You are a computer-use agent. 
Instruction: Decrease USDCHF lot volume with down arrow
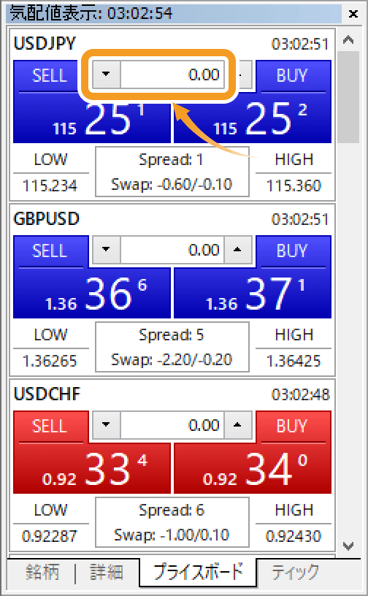tap(107, 424)
